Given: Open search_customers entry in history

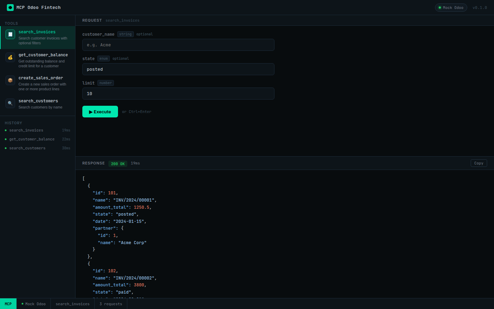Looking at the screenshot, I should pyautogui.click(x=38, y=148).
